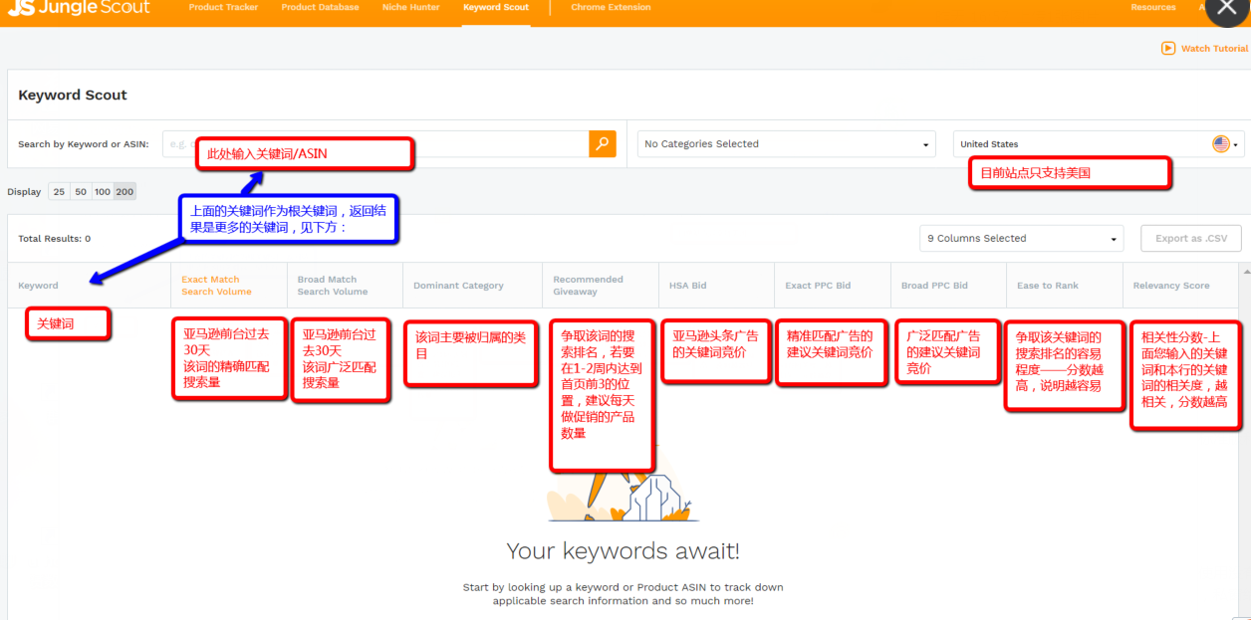The width and height of the screenshot is (1251, 620).
Task: Click the orange magnifier search button
Action: [602, 144]
